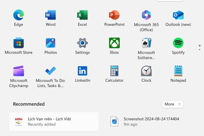Open the Settings gear app
This screenshot has width=204, height=136.
coord(82,43)
